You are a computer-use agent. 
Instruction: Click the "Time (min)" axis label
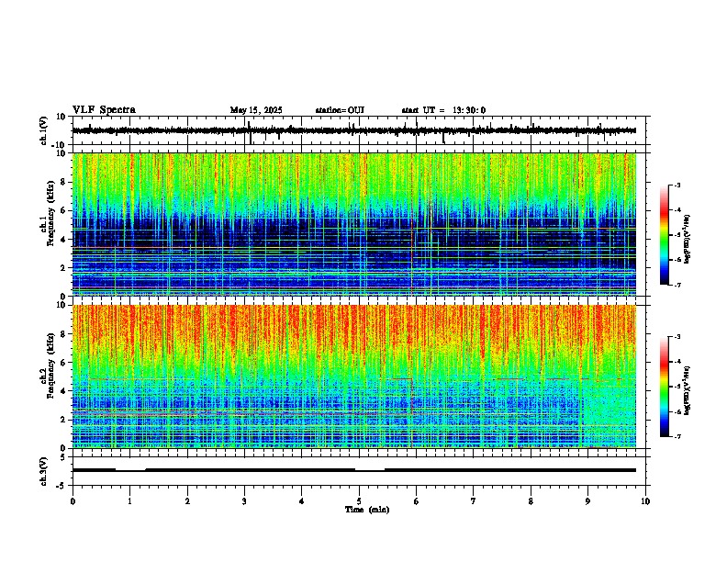coord(367,510)
